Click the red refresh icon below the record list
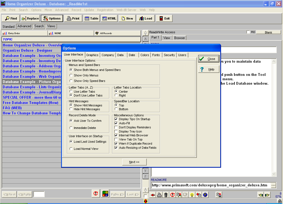Viewport: 283px width, 204px height. click(x=96, y=194)
